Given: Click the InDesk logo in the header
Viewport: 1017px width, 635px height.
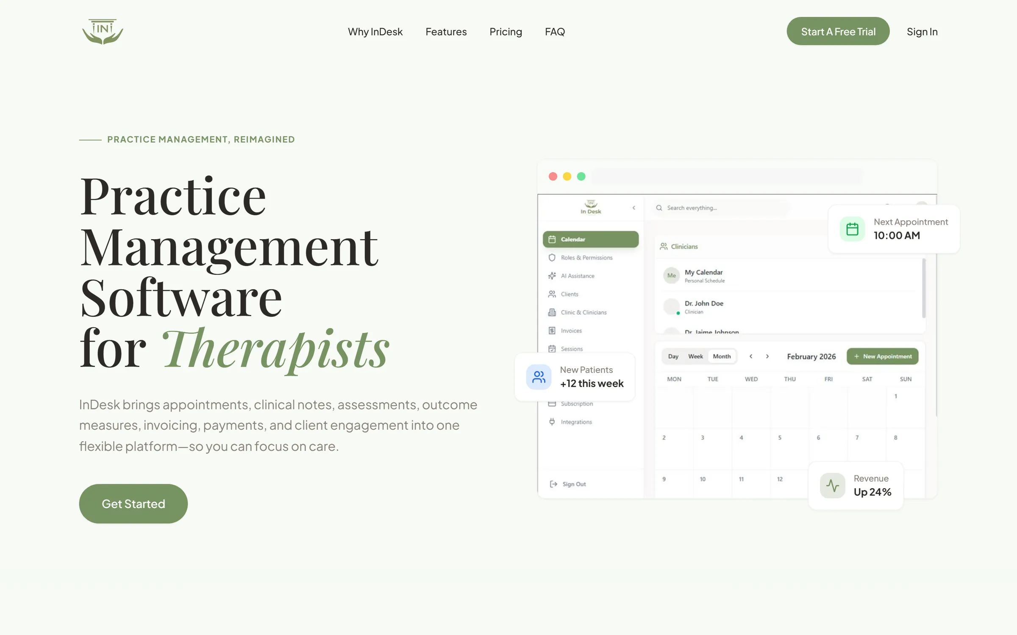Looking at the screenshot, I should [103, 32].
